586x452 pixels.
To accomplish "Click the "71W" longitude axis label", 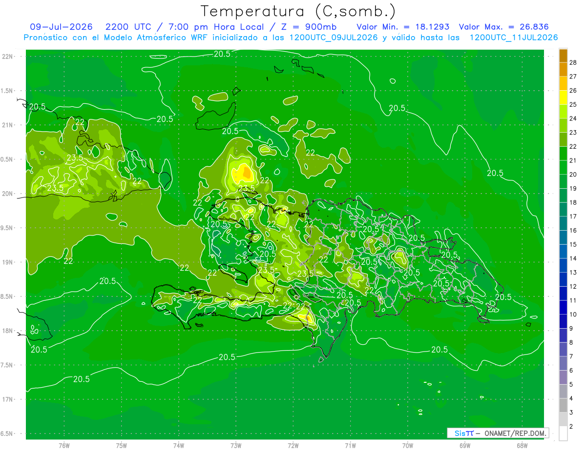I will pos(350,445).
